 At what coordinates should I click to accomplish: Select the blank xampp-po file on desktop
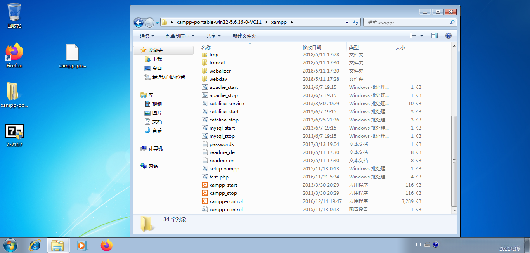pos(73,56)
